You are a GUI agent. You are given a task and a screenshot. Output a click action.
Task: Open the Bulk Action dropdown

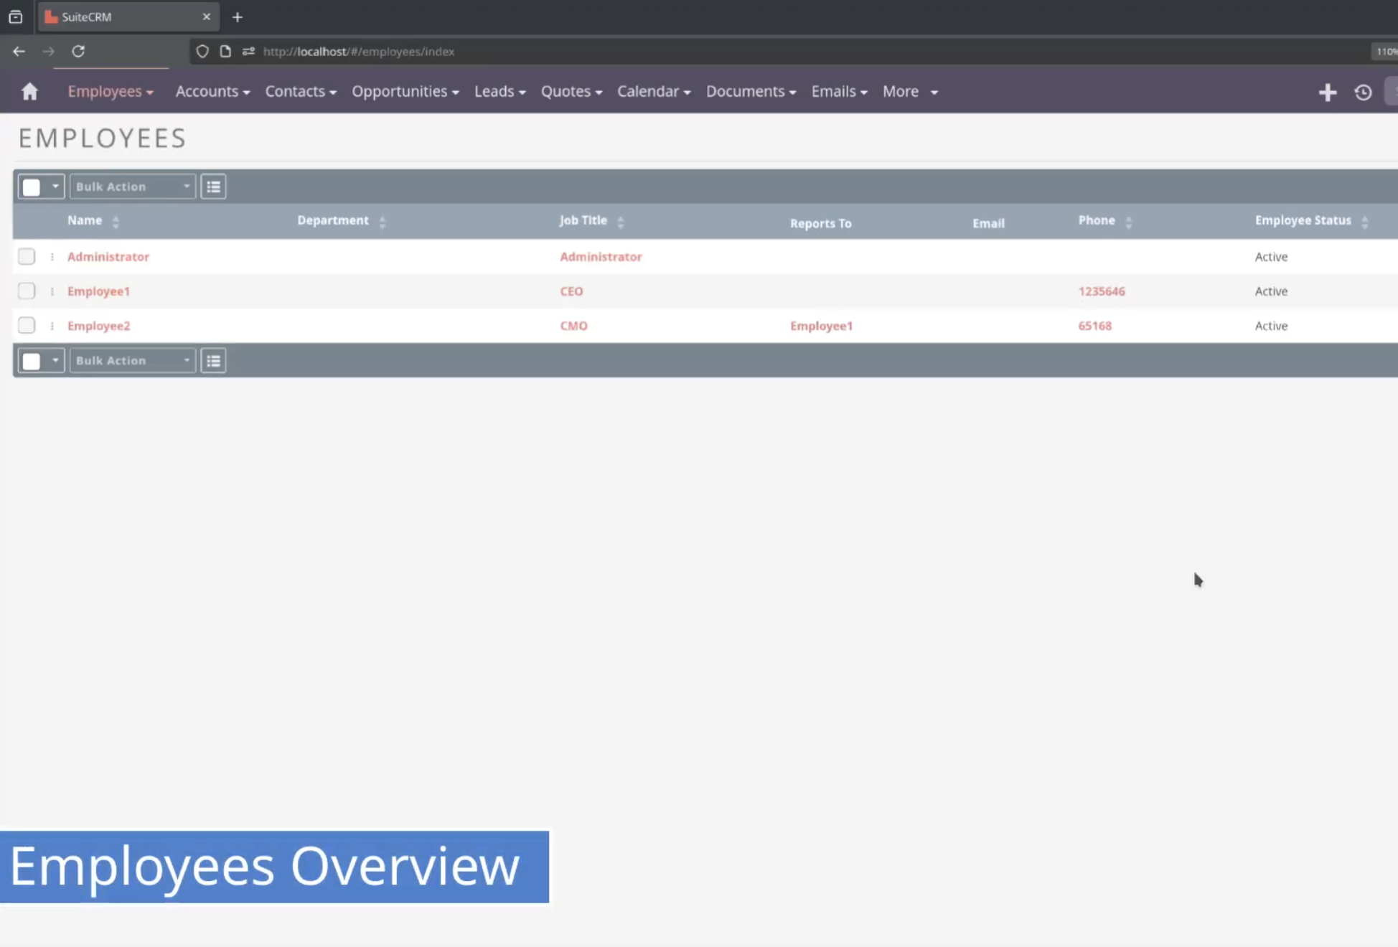tap(132, 186)
